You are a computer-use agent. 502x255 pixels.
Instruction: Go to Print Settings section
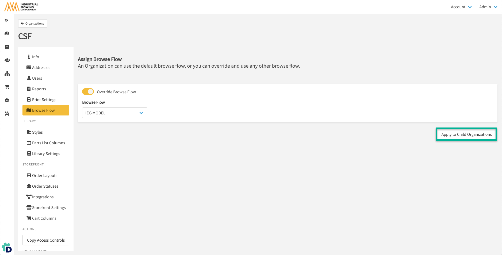tap(44, 100)
